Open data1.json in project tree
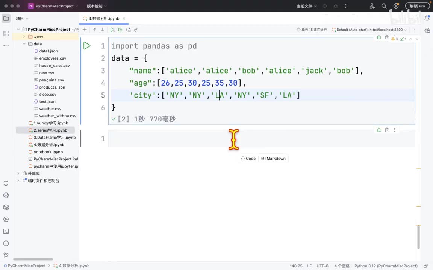433x270 pixels. point(48,51)
